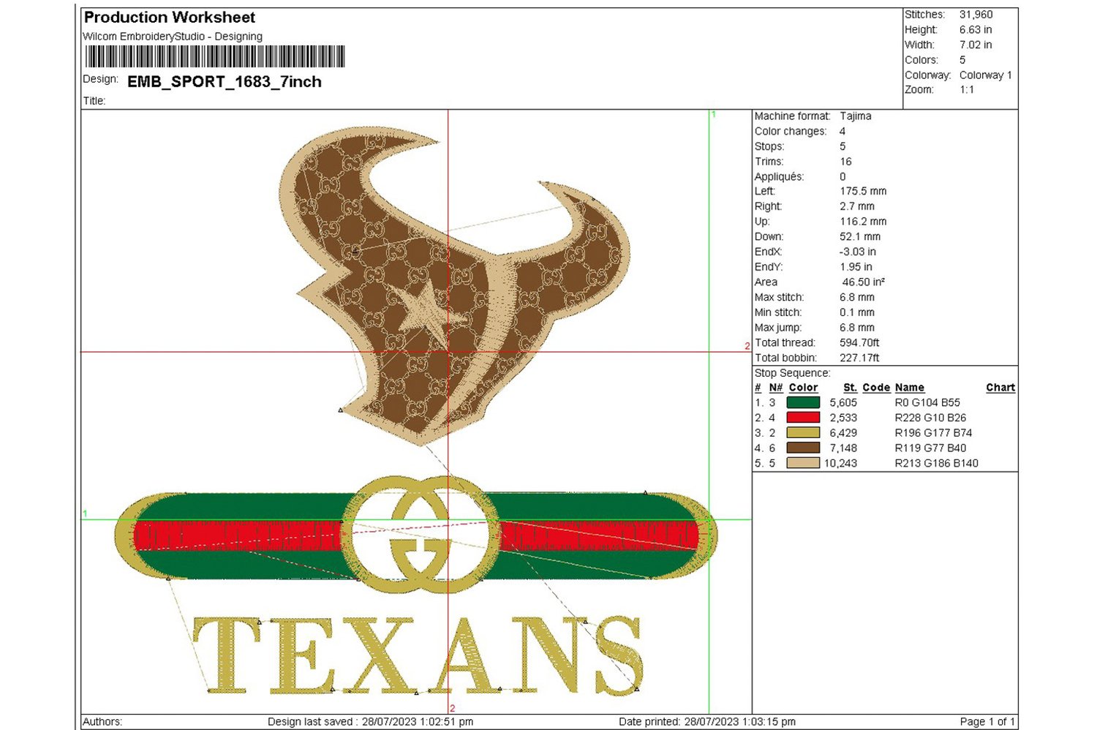Select the dark brown swatch in stop 4
This screenshot has height=730, width=1097.
point(803,448)
